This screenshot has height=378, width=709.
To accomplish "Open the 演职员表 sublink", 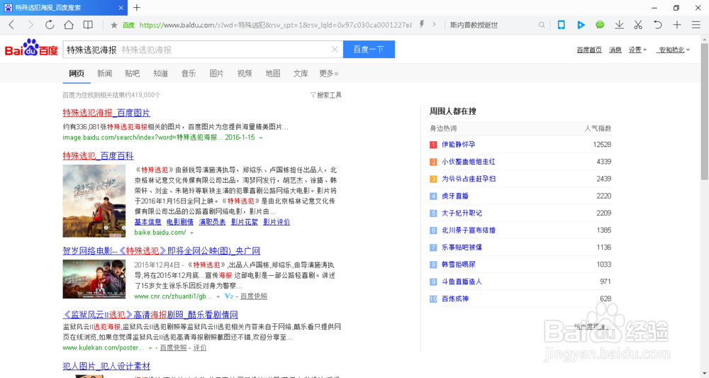I will pos(212,222).
